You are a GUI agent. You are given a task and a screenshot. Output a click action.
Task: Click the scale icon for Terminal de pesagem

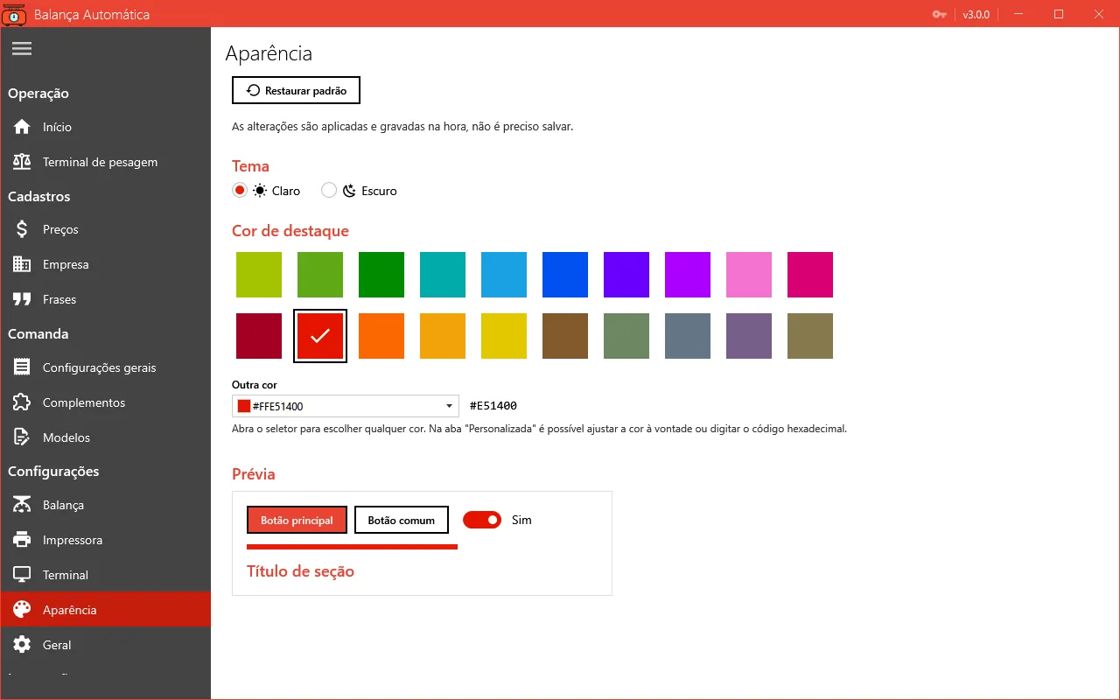[x=22, y=162]
